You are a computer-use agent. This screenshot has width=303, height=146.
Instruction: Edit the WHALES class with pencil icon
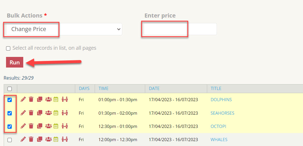tap(23, 139)
